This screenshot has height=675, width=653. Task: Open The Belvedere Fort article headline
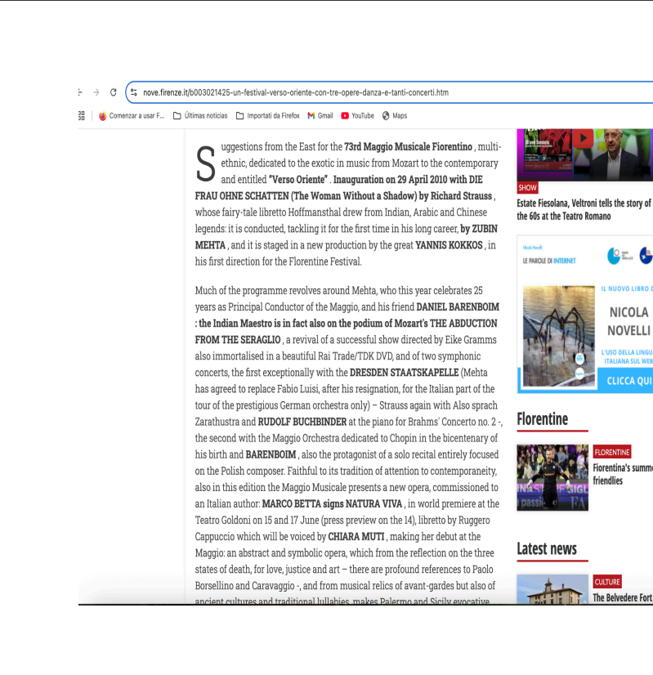(x=623, y=597)
